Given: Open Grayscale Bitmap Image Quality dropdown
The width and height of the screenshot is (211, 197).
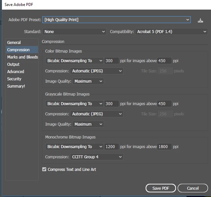Looking at the screenshot, I should click(88, 124).
